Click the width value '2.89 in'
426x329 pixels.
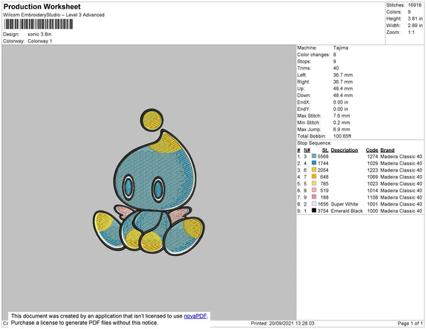(415, 26)
